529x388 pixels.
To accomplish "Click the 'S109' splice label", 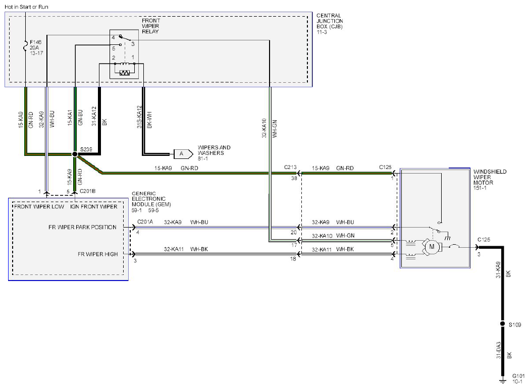I will click(515, 324).
